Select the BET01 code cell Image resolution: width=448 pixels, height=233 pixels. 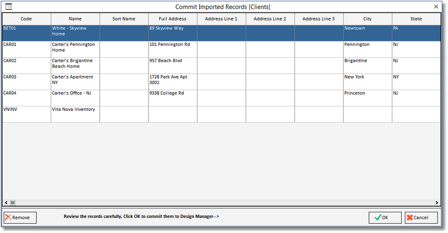pos(27,33)
